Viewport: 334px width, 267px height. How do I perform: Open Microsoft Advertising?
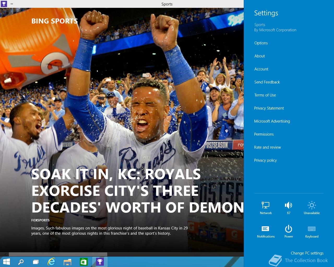click(x=272, y=121)
